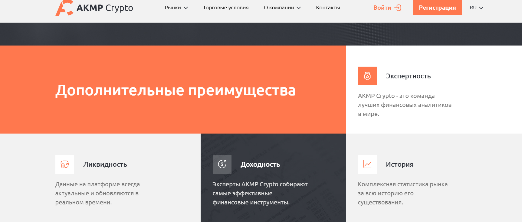
Task: Click the Регистрация button
Action: (x=437, y=8)
